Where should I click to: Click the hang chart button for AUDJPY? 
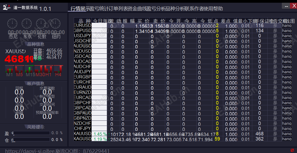pyautogui.click(x=287, y=72)
